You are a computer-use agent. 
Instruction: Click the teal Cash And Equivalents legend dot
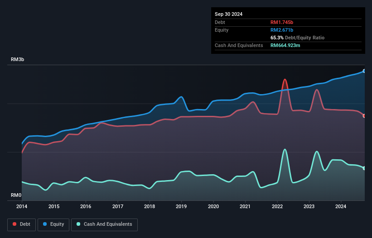pyautogui.click(x=78, y=224)
